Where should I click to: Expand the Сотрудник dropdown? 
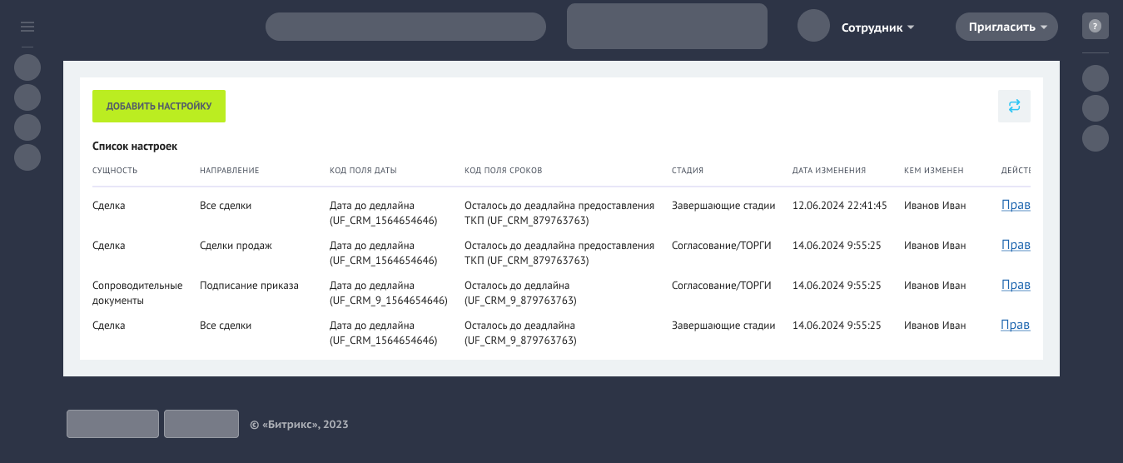[x=877, y=27]
